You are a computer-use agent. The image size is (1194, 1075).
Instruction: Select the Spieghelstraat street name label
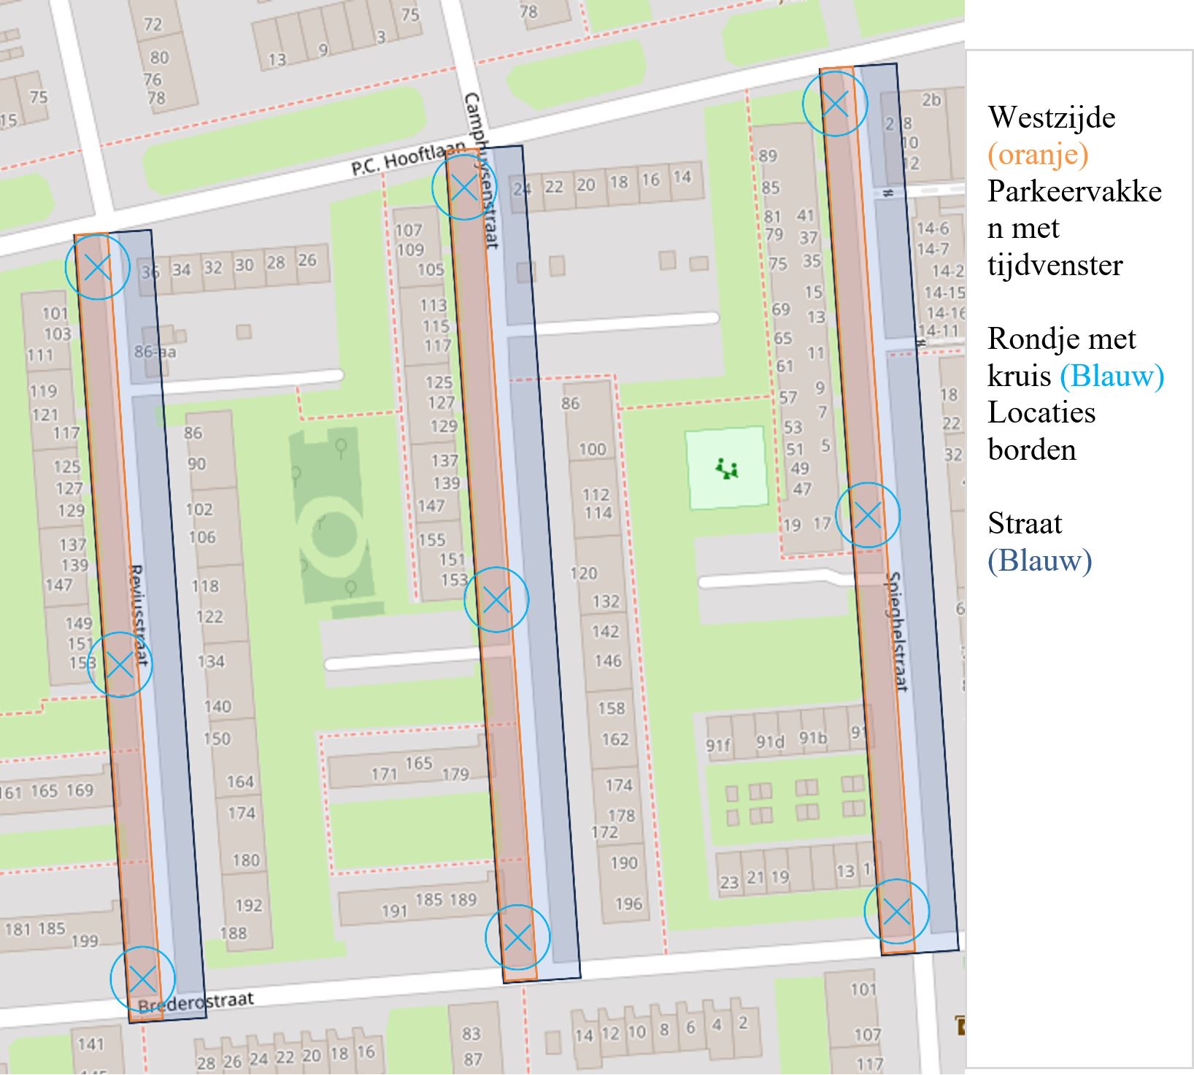[897, 631]
